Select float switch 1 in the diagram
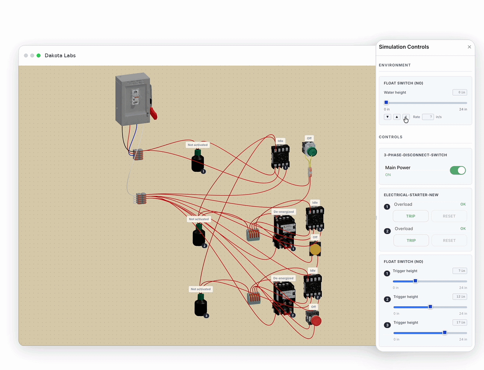 point(197,161)
